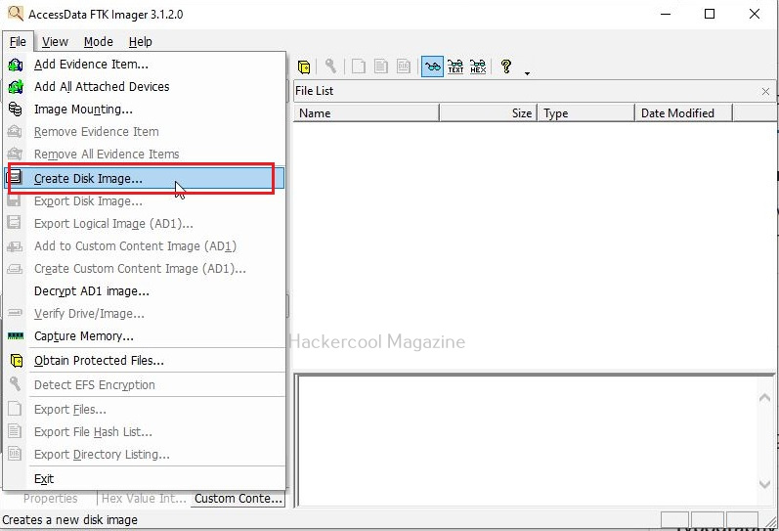
Task: Click the Obtain Protected Files toolbar icon
Action: pos(304,66)
